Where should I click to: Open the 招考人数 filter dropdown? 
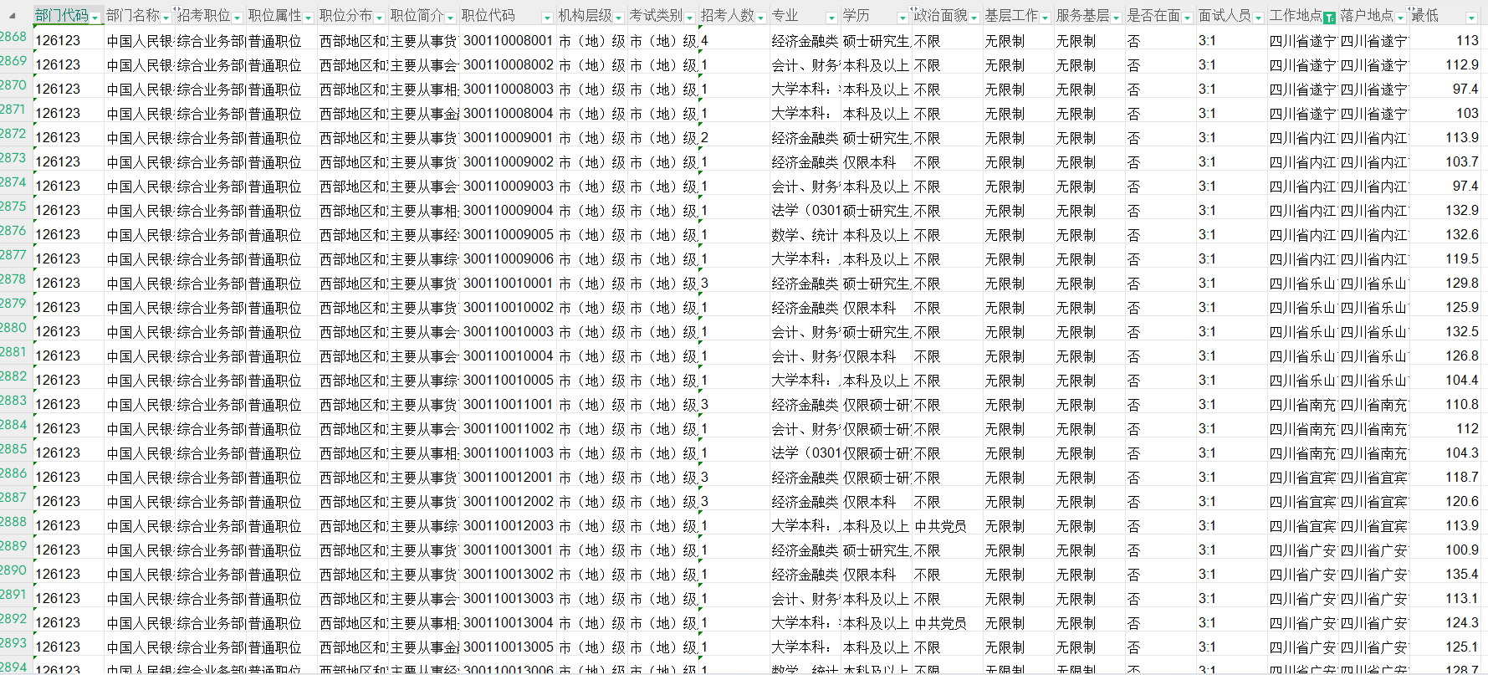[761, 18]
